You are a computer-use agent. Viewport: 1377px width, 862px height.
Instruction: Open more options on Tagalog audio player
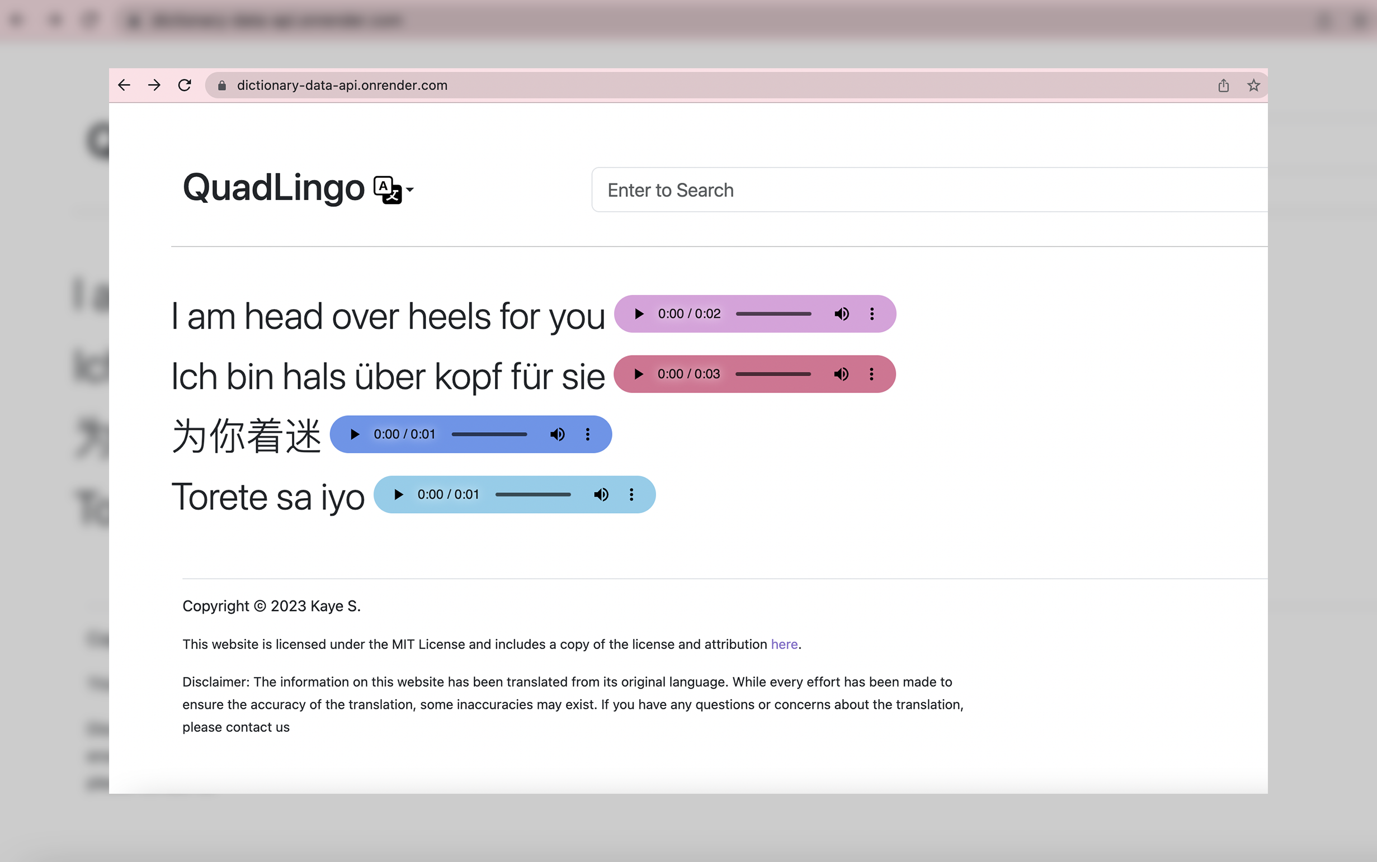(631, 494)
